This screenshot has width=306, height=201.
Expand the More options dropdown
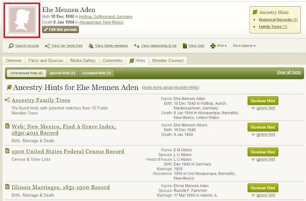(x=244, y=46)
